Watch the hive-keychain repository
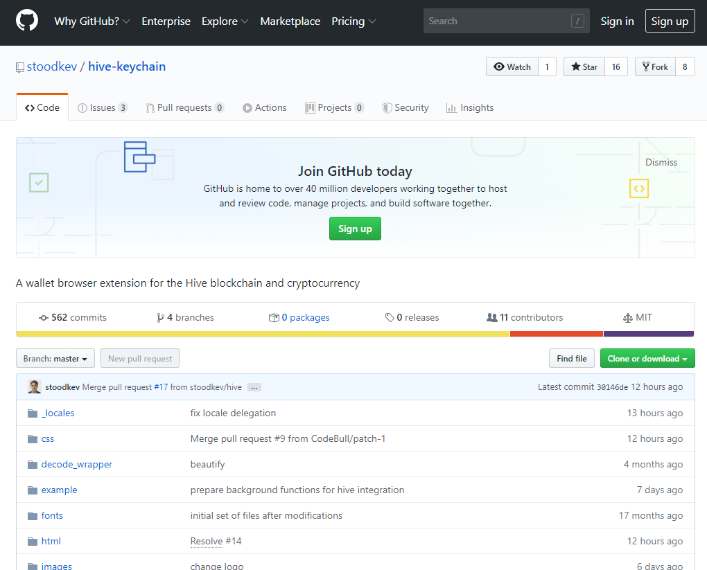The image size is (707, 570). pos(512,66)
